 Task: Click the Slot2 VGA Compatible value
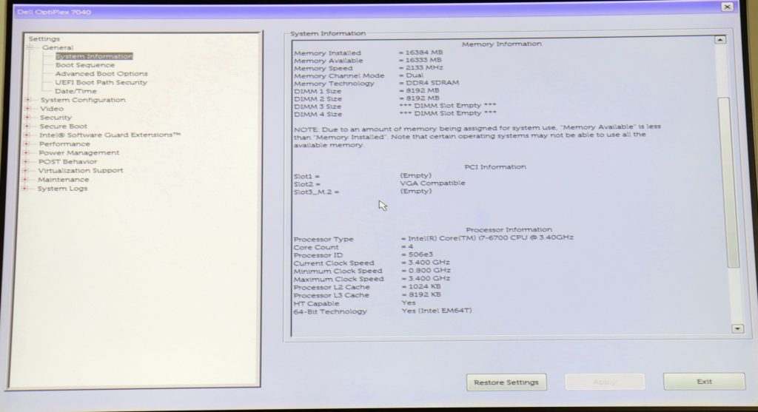pyautogui.click(x=432, y=183)
